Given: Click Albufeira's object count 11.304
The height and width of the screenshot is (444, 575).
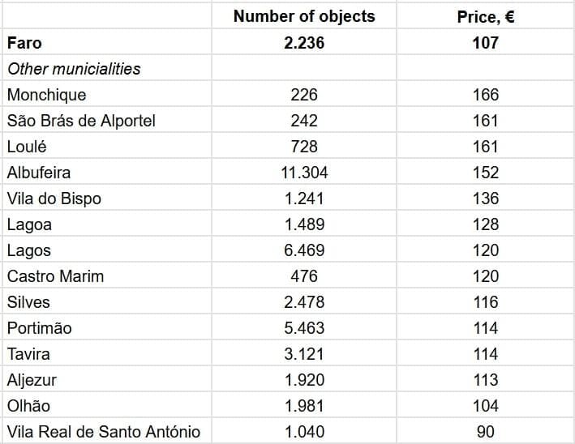Looking at the screenshot, I should [304, 173].
